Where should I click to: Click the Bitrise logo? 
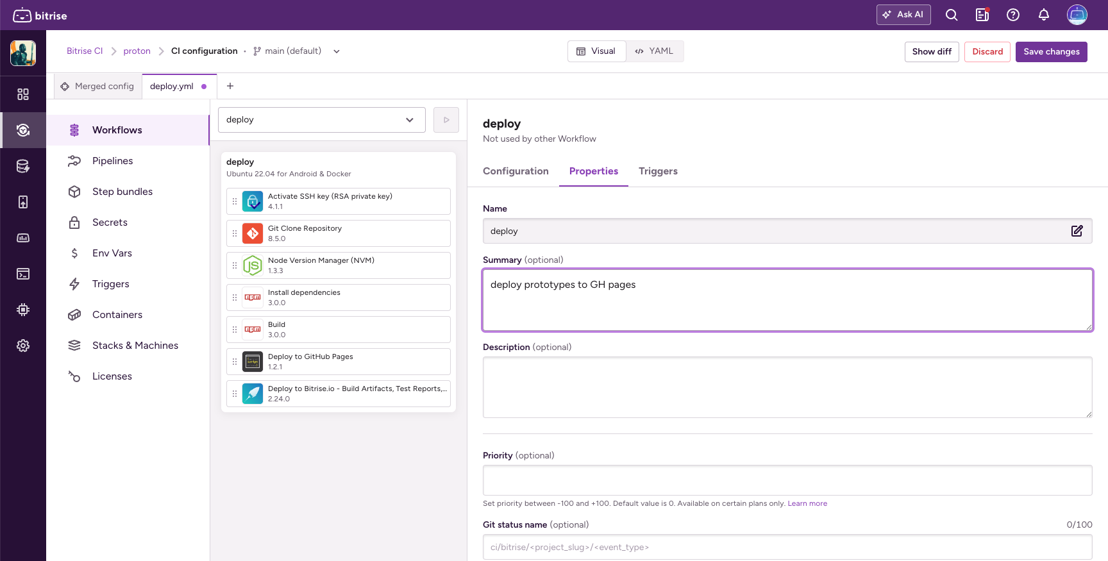click(x=40, y=15)
